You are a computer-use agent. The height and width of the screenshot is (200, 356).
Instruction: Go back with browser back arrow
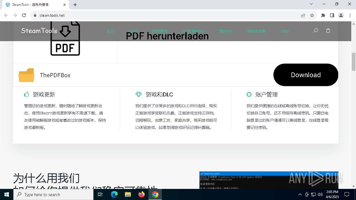6,15
